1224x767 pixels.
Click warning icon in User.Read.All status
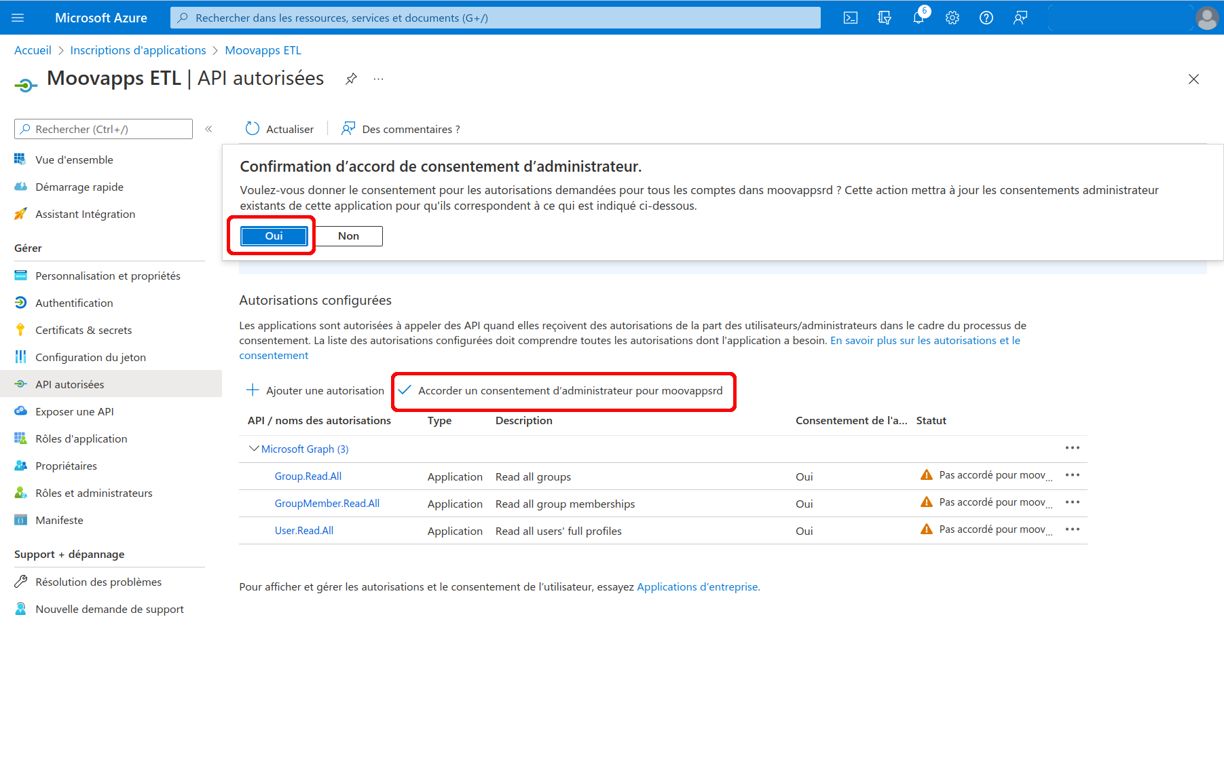926,529
